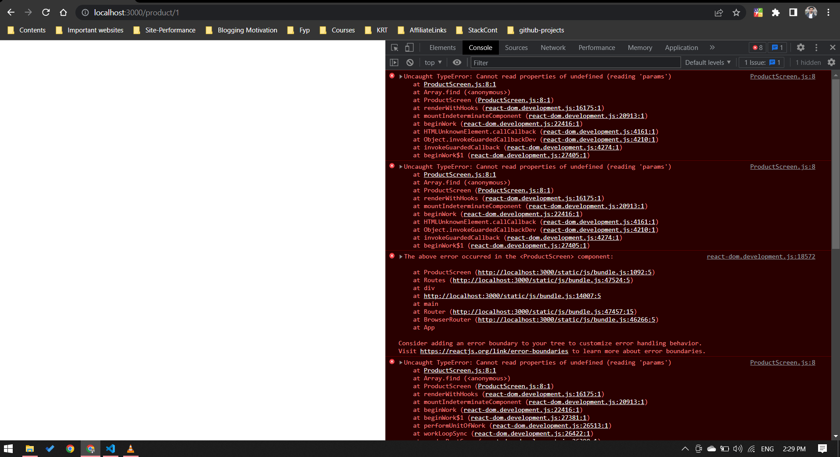
Task: Switch to the Elements tab
Action: [442, 48]
